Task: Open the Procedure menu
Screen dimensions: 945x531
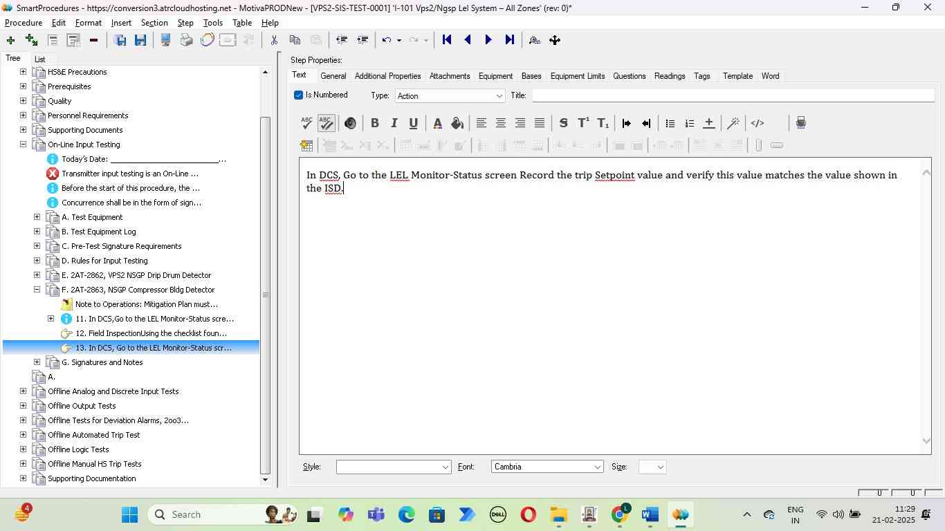Action: [x=24, y=23]
